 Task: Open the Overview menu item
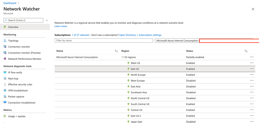click(13, 27)
